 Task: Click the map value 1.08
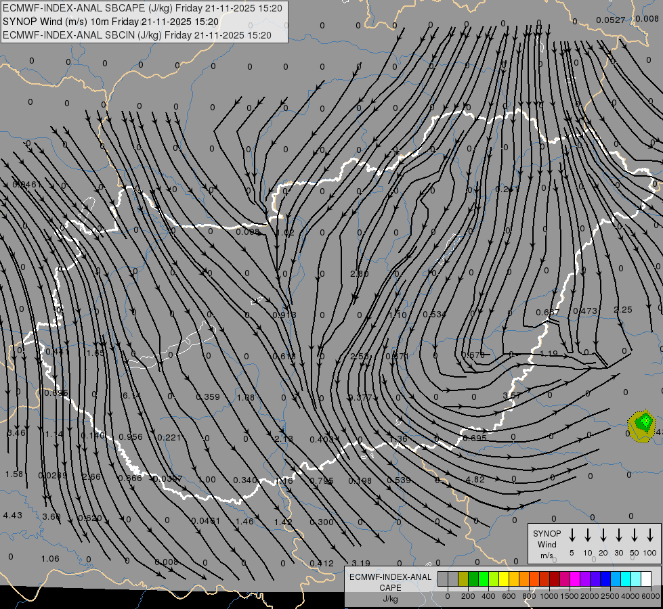click(246, 397)
